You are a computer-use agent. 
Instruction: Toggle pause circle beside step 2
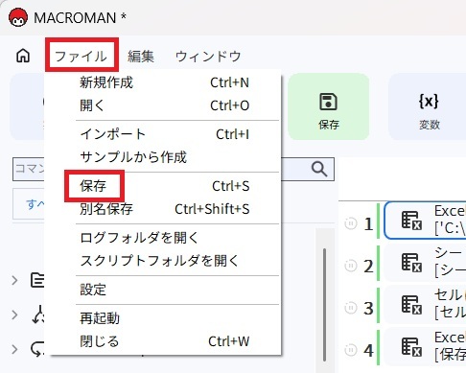click(351, 266)
